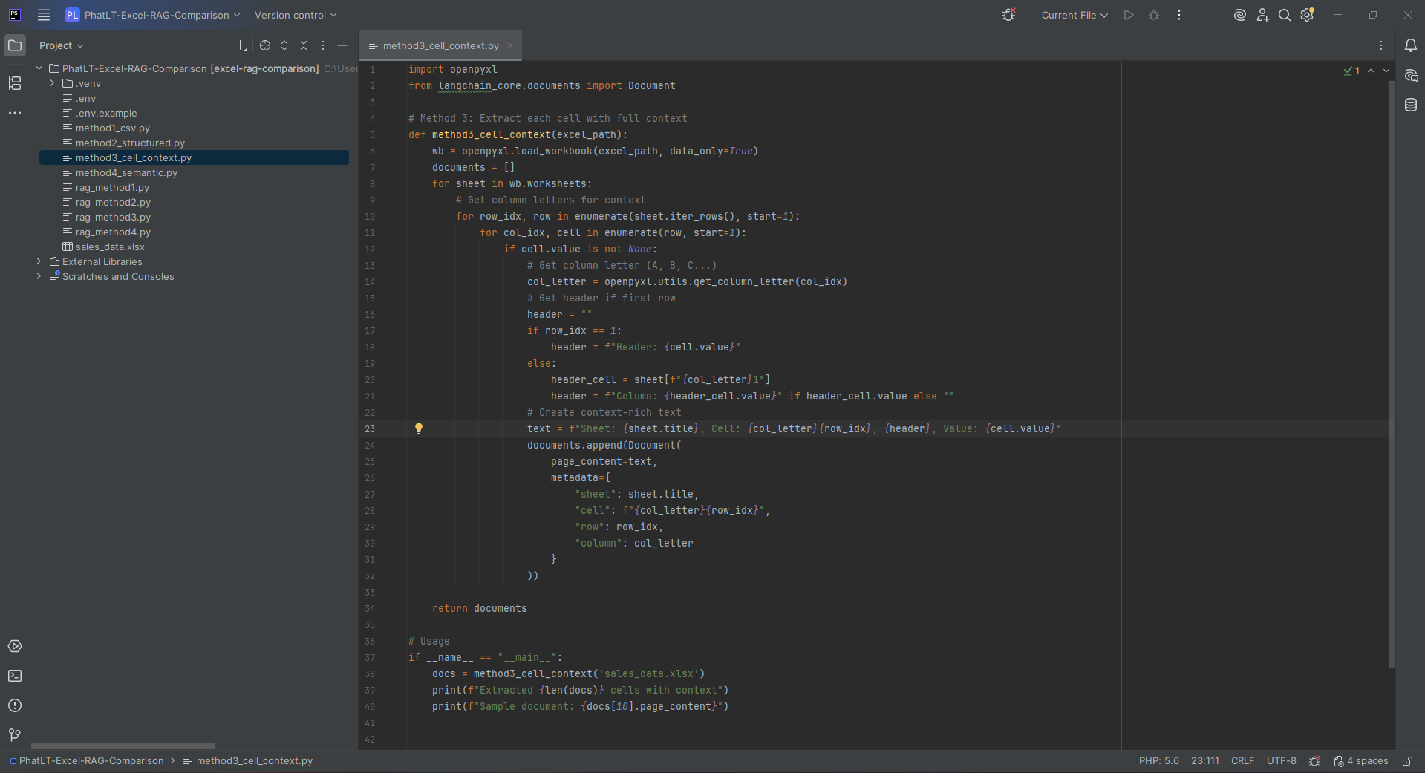Image resolution: width=1425 pixels, height=773 pixels.
Task: Open Search Everywhere with the magnifier icon
Action: coord(1284,15)
